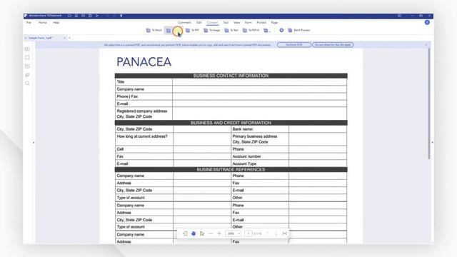Click the icon left of the zoom minus
The image size is (457, 257).
202,233
